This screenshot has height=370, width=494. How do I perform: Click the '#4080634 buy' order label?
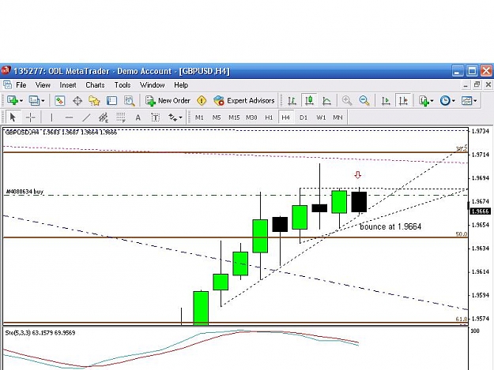[x=25, y=192]
